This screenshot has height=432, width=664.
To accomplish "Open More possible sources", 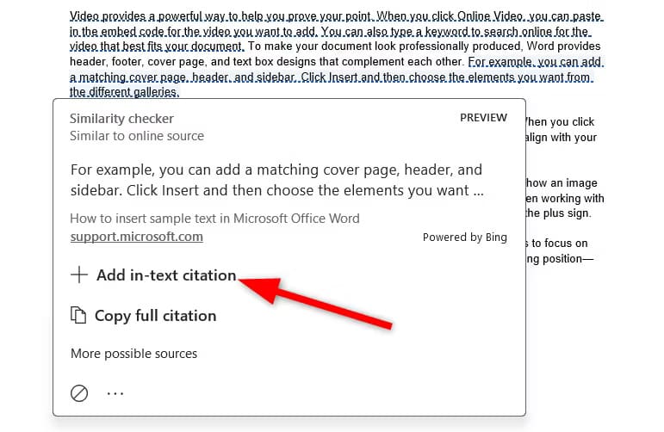I will click(133, 354).
